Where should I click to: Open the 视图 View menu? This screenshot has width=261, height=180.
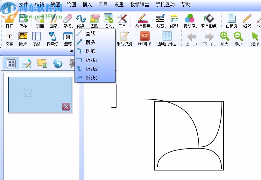point(55,4)
